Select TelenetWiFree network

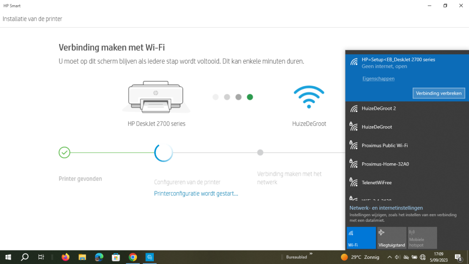coord(407,183)
